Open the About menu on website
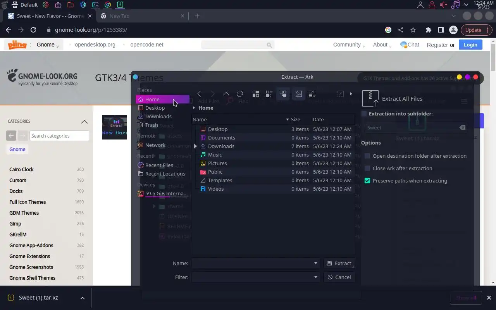 point(382,45)
